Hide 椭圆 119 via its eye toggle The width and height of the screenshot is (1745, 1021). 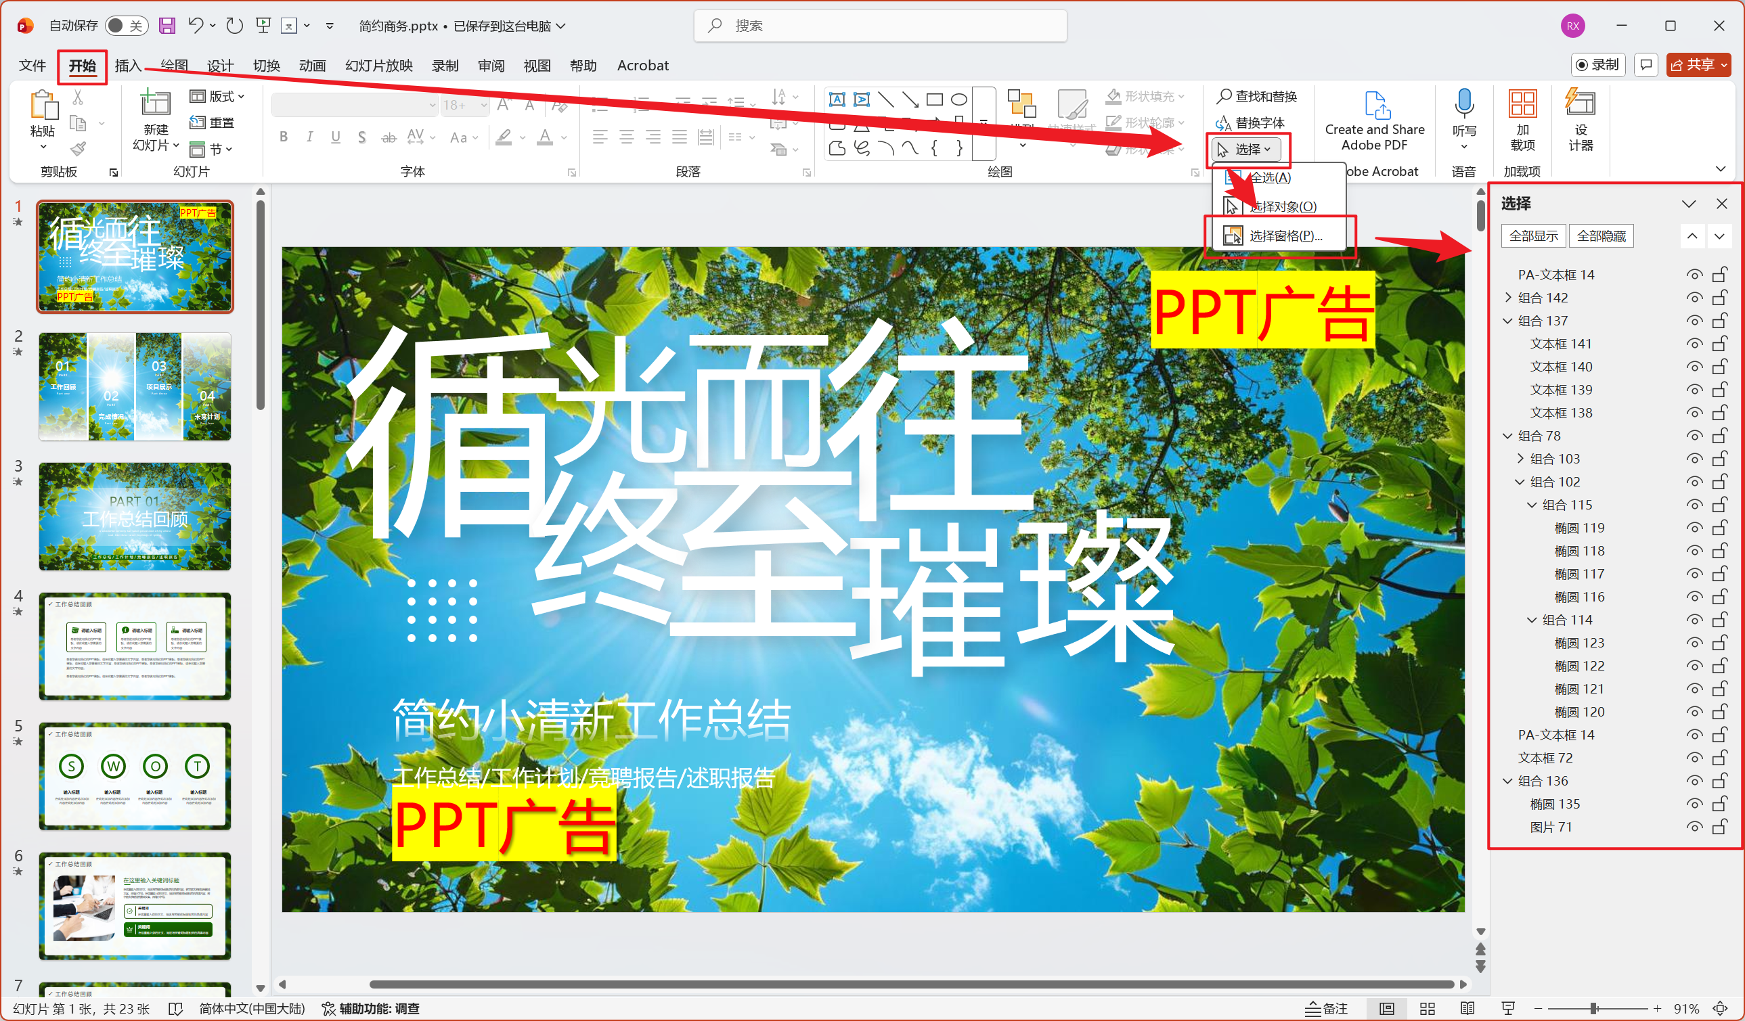1695,527
